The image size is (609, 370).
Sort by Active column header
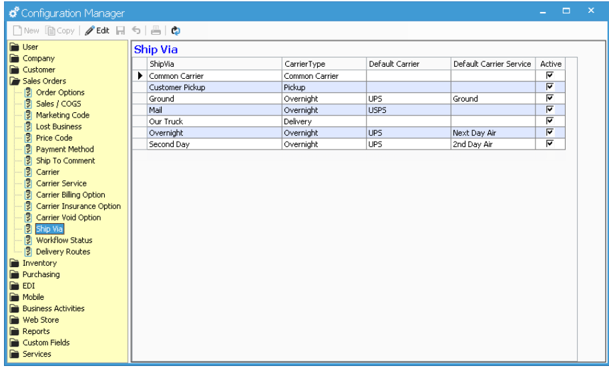click(550, 63)
